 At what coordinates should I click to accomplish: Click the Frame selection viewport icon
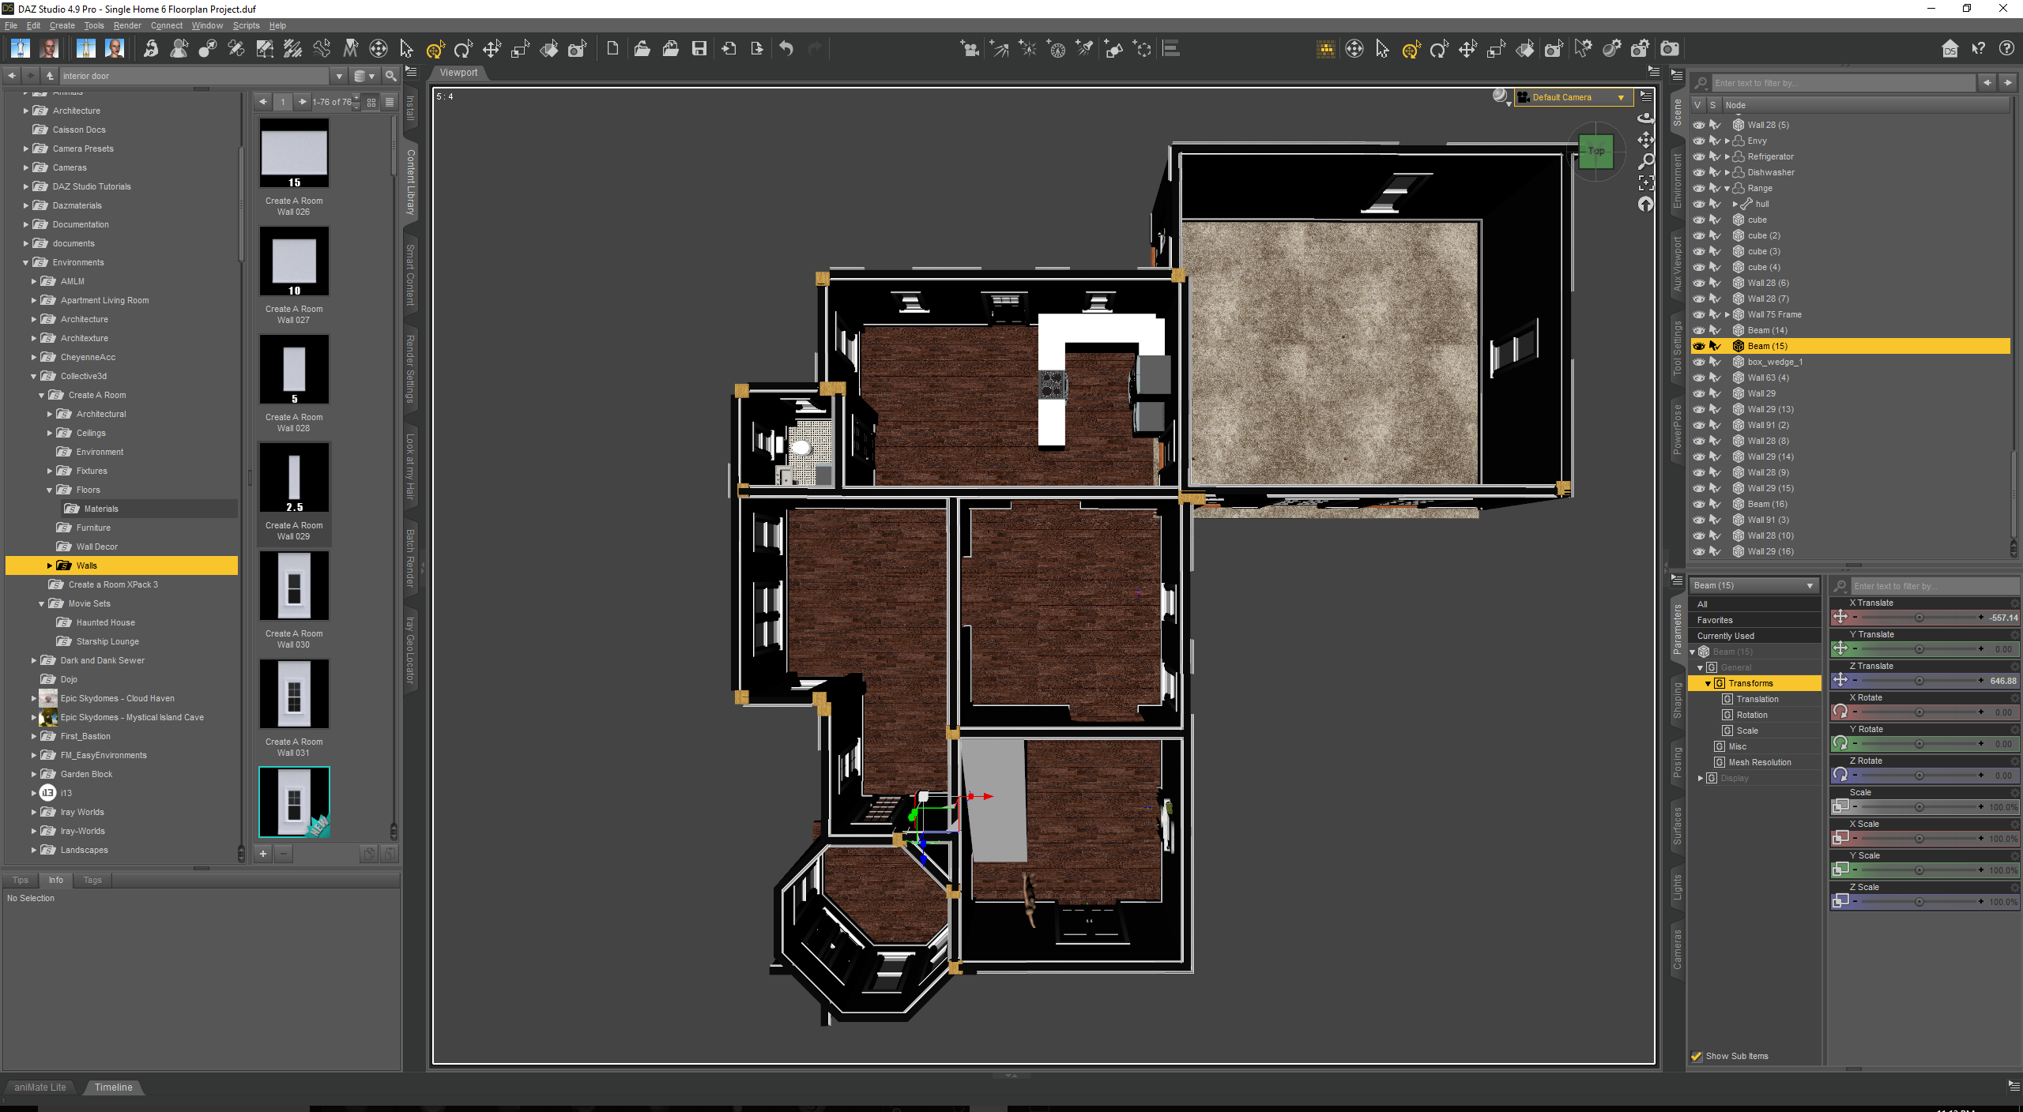pyautogui.click(x=1646, y=183)
